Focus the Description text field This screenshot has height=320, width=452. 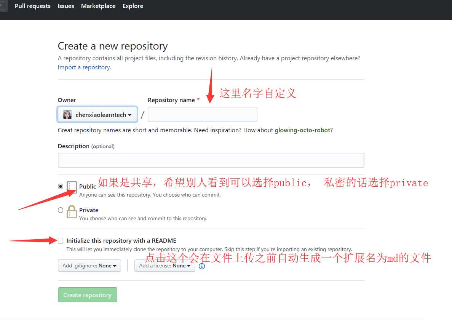(211, 160)
